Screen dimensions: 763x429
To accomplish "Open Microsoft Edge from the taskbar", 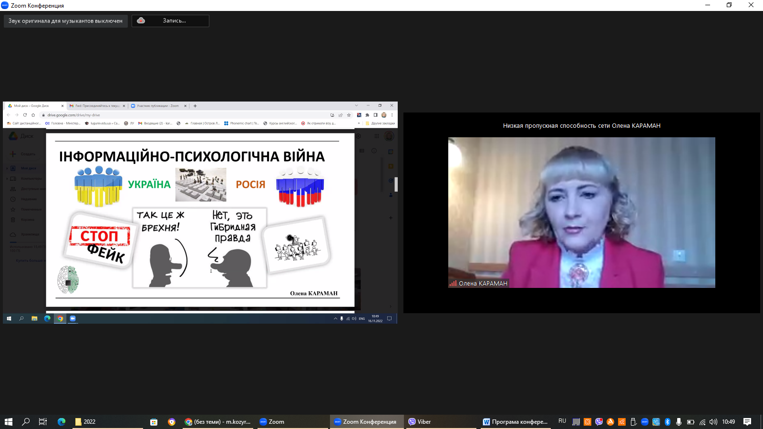I will 62,422.
